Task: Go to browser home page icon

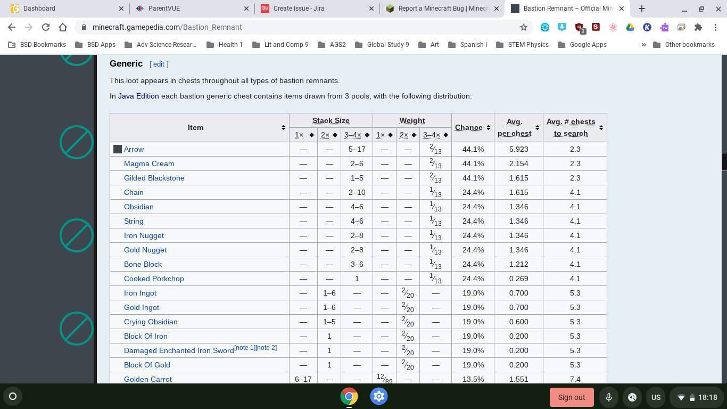Action: coord(63,27)
